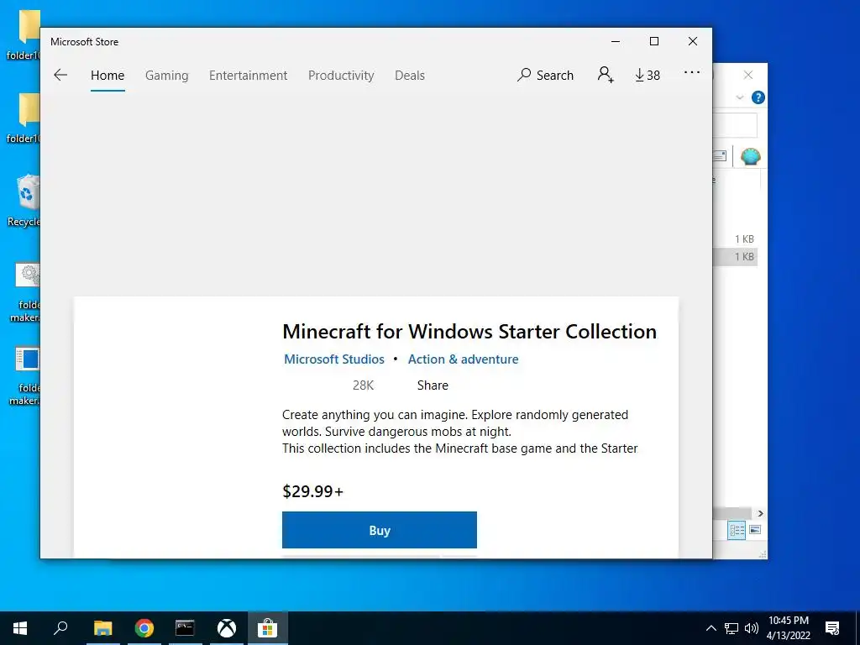Select the Recycle Bin desktop icon

(24, 200)
